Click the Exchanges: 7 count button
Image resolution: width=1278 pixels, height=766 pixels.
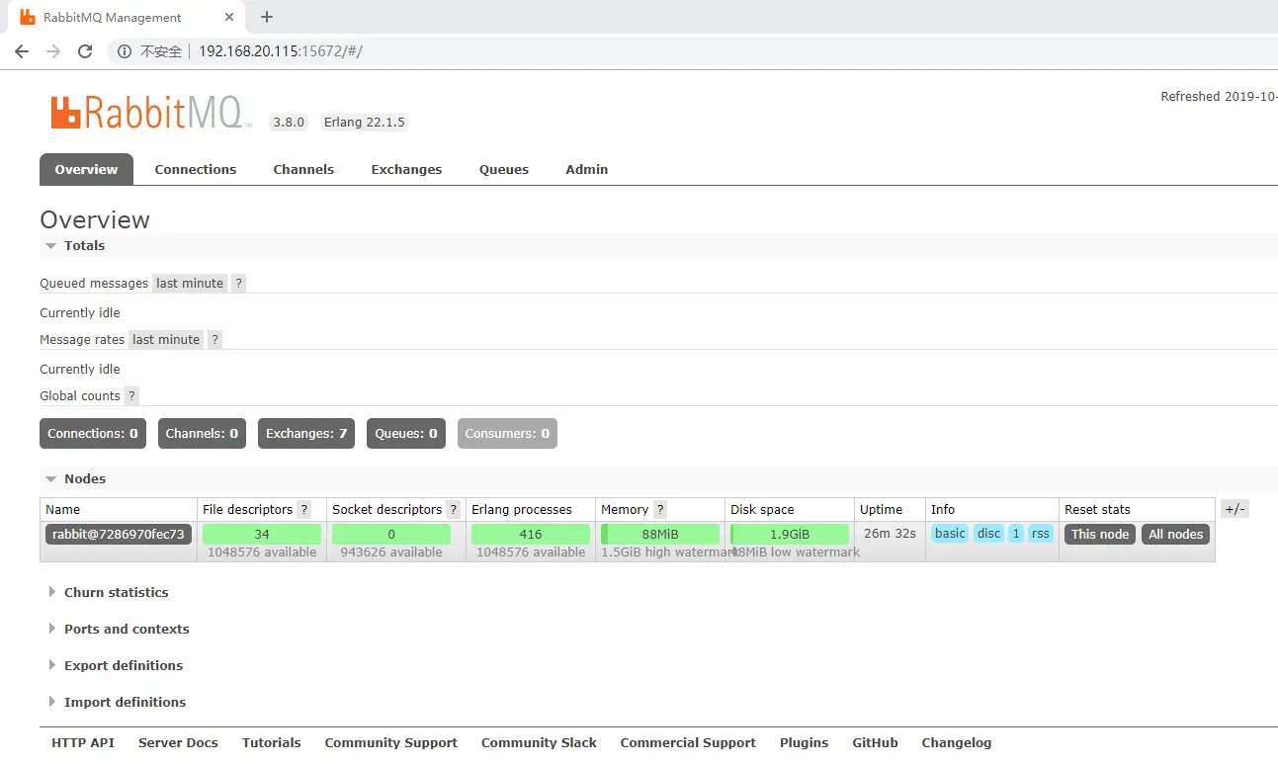(306, 434)
